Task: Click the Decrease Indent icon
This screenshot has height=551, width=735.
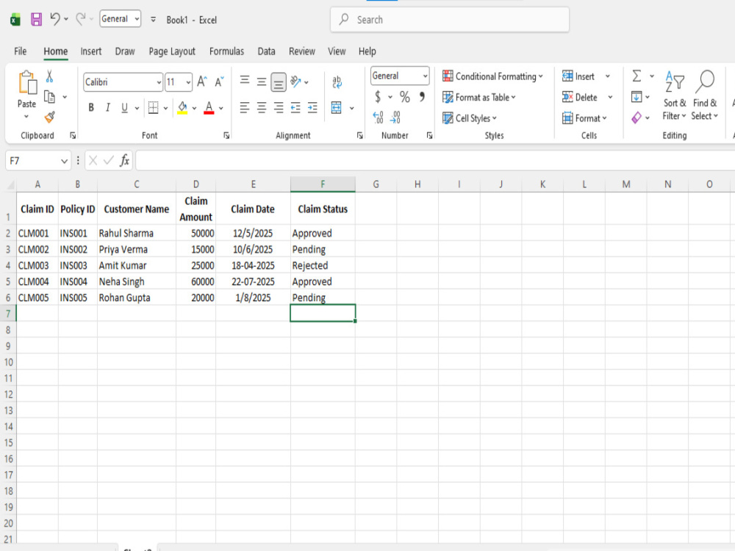Action: point(295,108)
